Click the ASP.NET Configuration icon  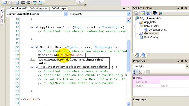[160, 13]
